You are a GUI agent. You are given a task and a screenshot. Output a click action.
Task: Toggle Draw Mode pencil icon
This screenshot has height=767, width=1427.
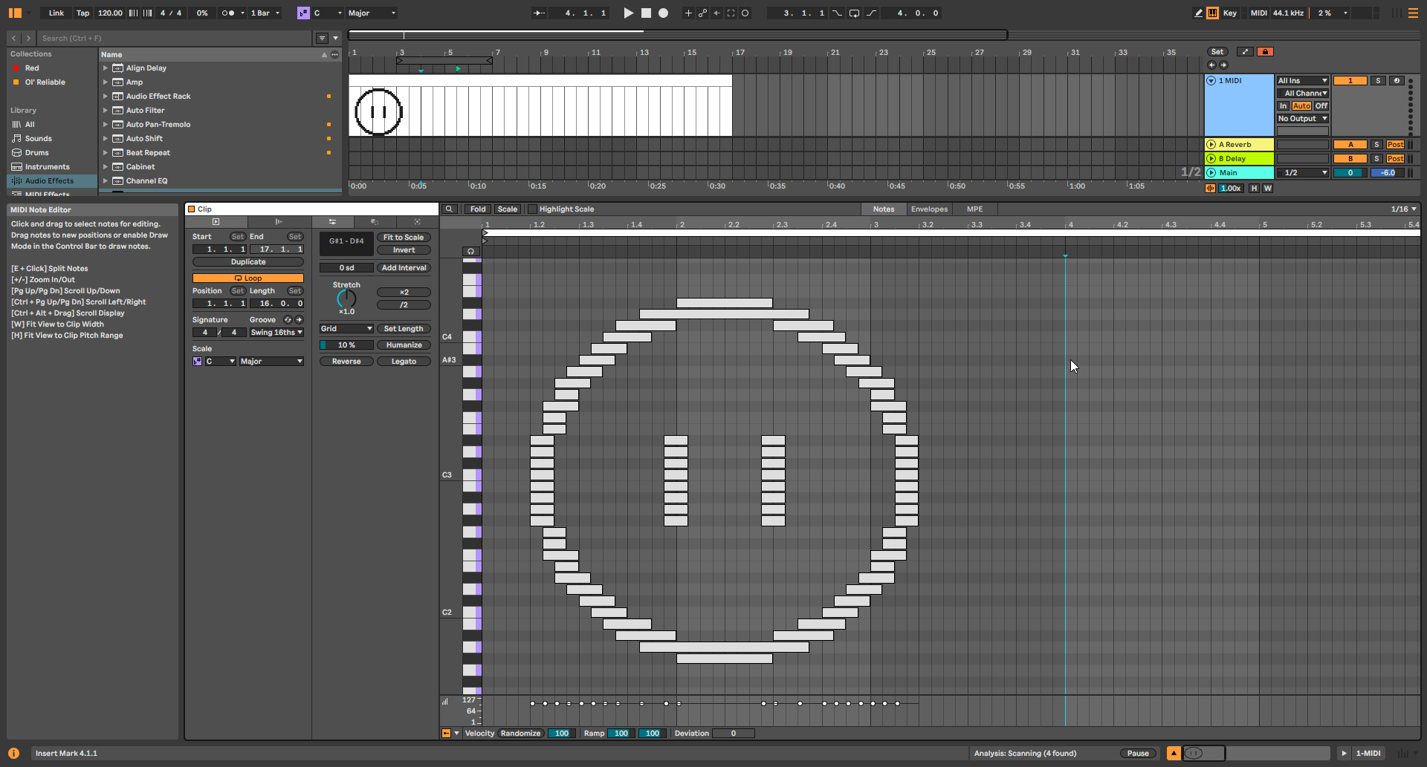(x=1198, y=13)
